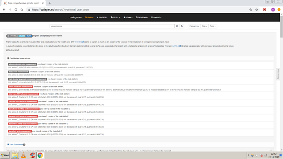Click the Established associations list icon
Image resolution: width=283 pixels, height=159 pixels.
[x=8, y=58]
